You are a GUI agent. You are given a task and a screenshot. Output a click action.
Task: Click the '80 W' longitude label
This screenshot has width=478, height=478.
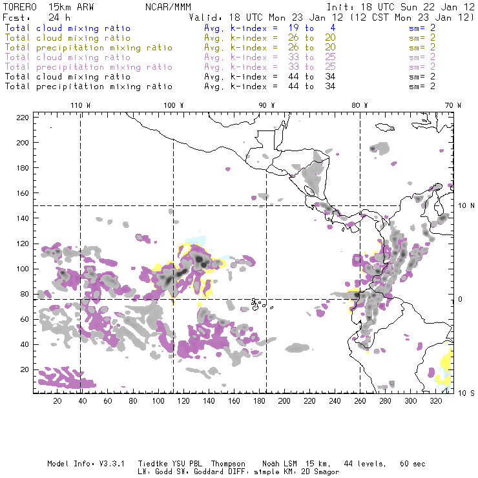tap(360, 105)
